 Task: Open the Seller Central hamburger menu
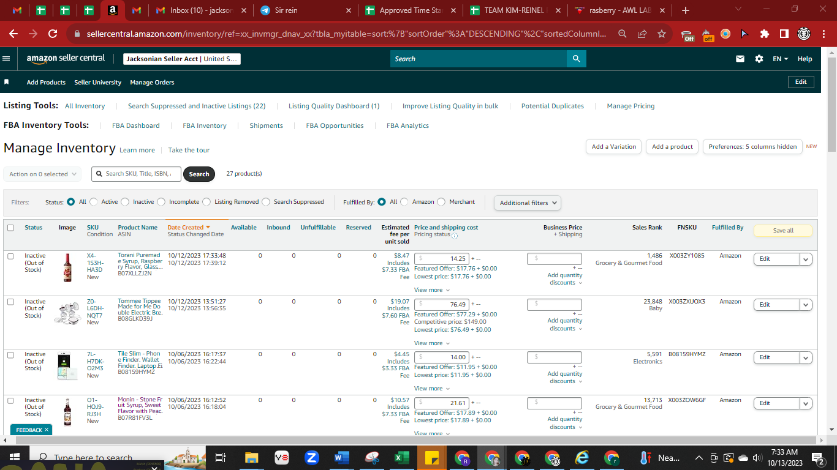(x=6, y=59)
